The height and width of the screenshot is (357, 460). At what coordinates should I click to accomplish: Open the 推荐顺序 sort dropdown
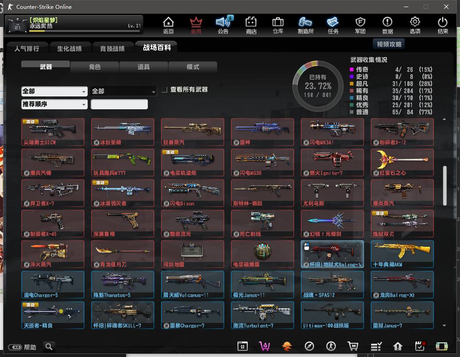click(54, 104)
